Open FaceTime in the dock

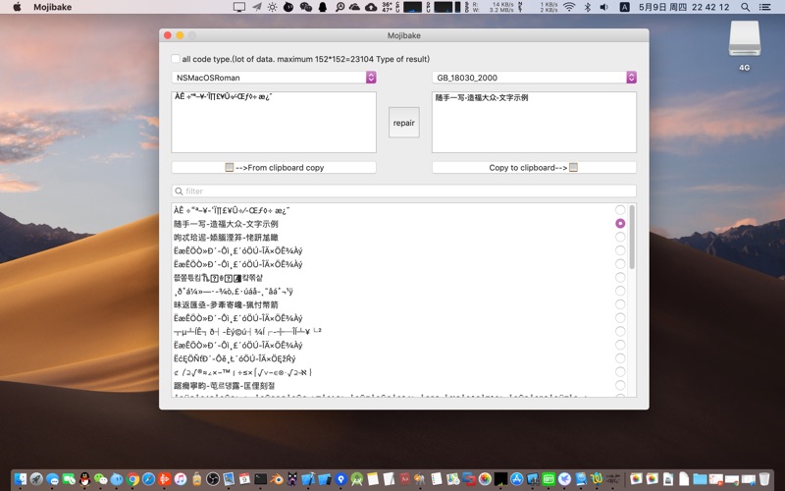[69, 479]
